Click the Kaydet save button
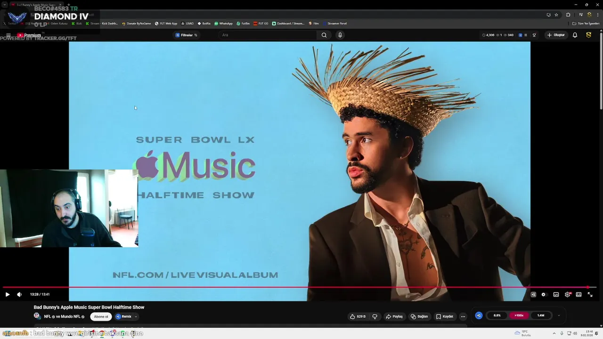This screenshot has width=603, height=339. coord(445,316)
